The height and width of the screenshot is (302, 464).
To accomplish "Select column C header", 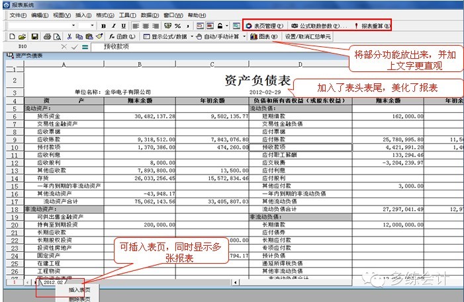I will click(x=212, y=64).
